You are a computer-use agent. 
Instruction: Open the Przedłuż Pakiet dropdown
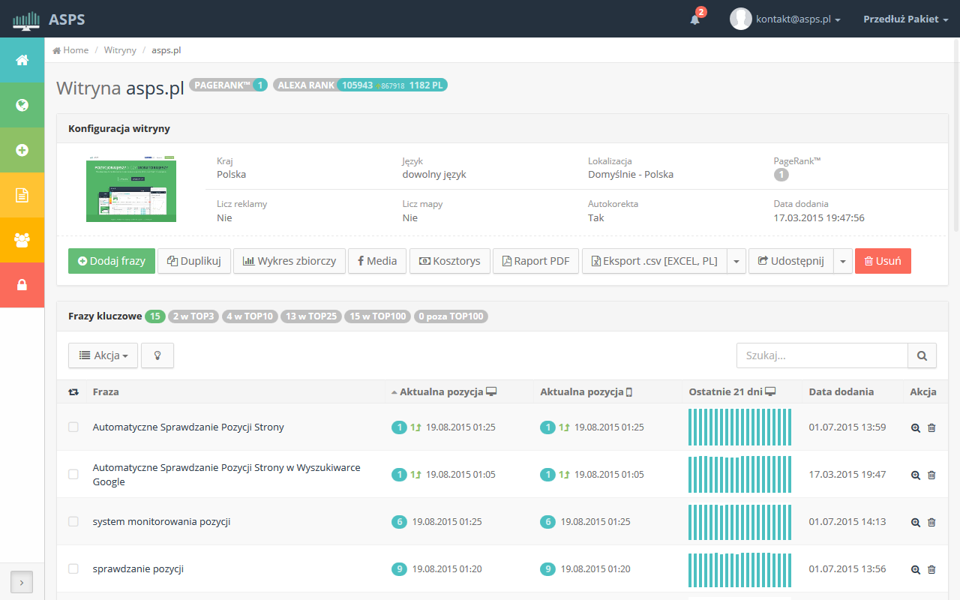(906, 19)
